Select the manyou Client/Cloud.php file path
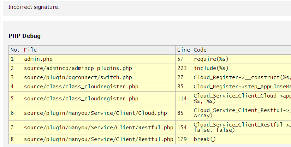This screenshot has height=147, width=291. pyautogui.click(x=95, y=113)
